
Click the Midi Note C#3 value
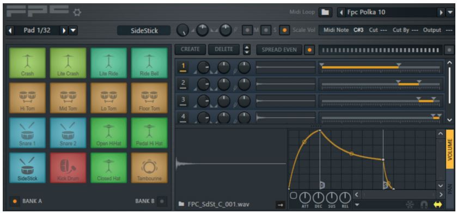click(359, 31)
